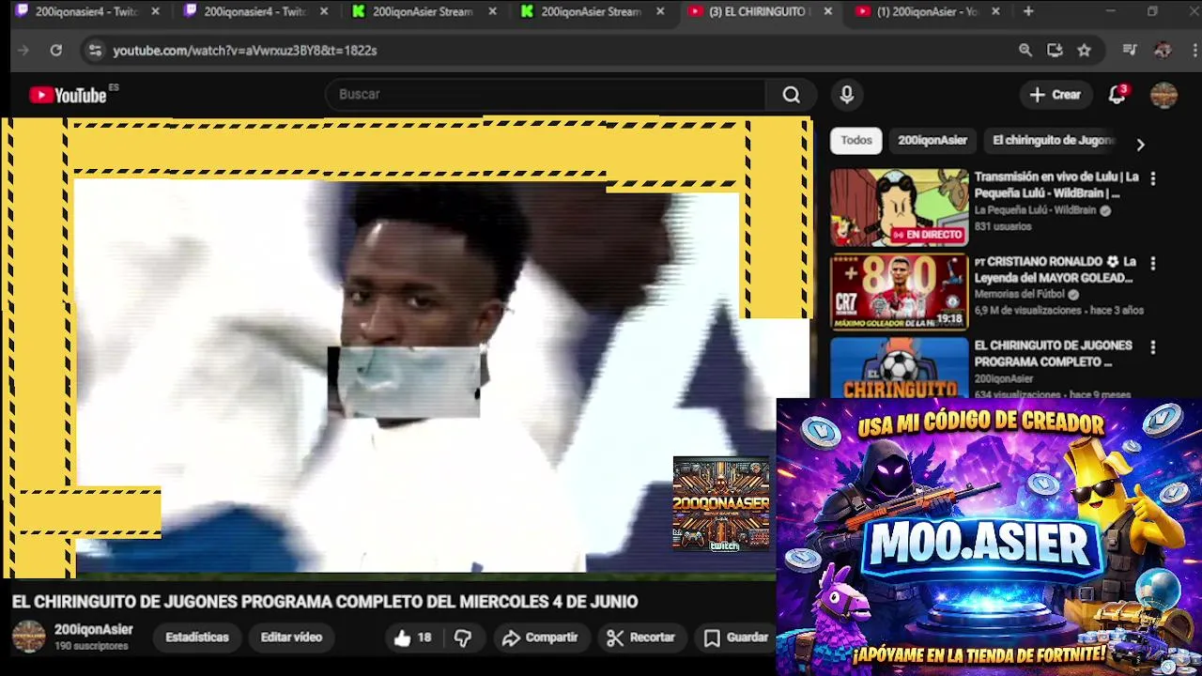Click the YouTube search magnifier button
Screen dimensions: 1202x676
pos(791,95)
